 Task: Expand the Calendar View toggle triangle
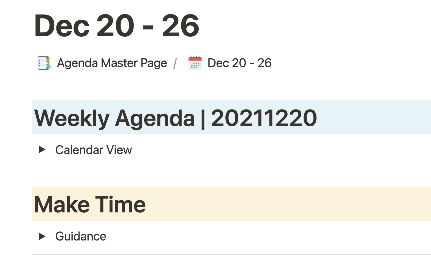tap(42, 150)
